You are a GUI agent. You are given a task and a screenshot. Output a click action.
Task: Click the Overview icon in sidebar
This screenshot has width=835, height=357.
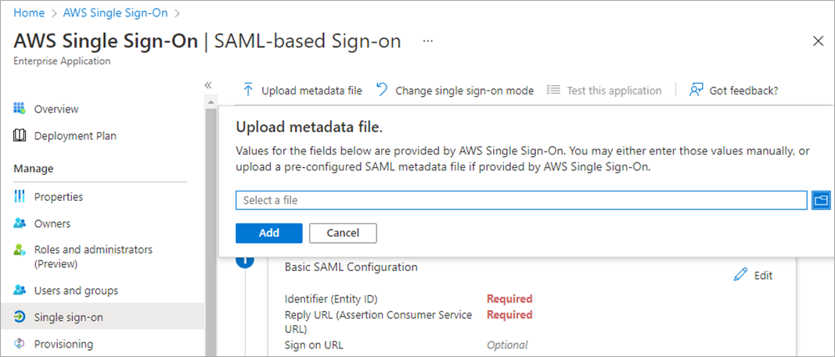(x=20, y=109)
